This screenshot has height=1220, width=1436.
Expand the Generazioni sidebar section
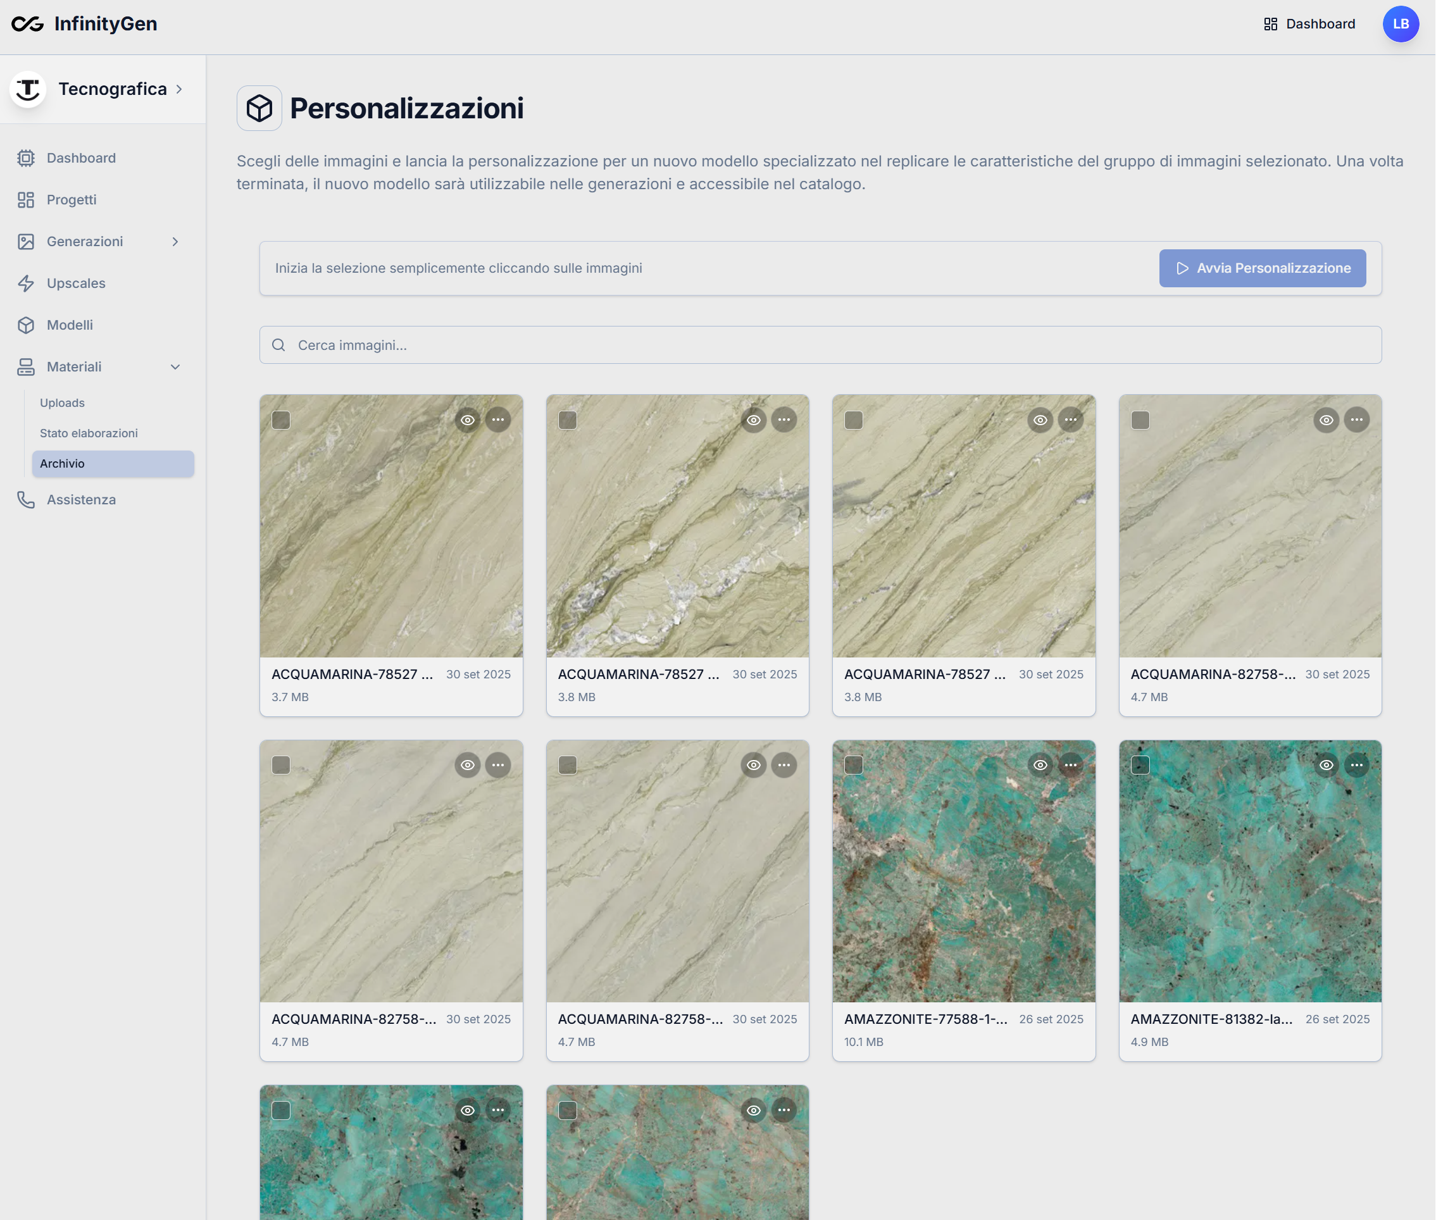[177, 241]
